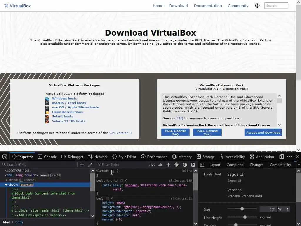
Task: Select body in the breadcrumb bar
Action: tap(19, 222)
